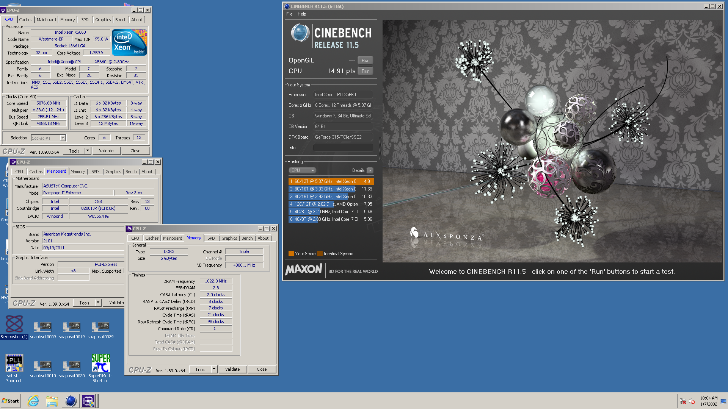This screenshot has width=728, height=409.
Task: Open Windows Explorer folder in taskbar
Action: tap(52, 401)
